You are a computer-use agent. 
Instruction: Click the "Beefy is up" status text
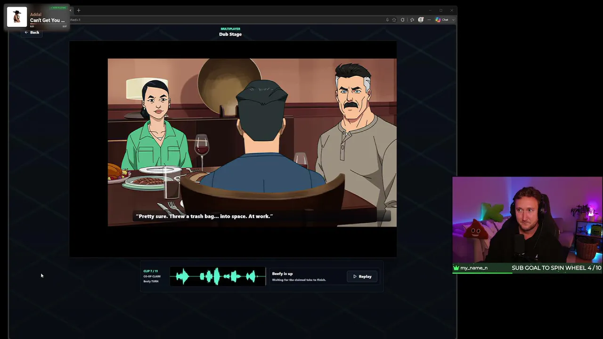(x=282, y=274)
